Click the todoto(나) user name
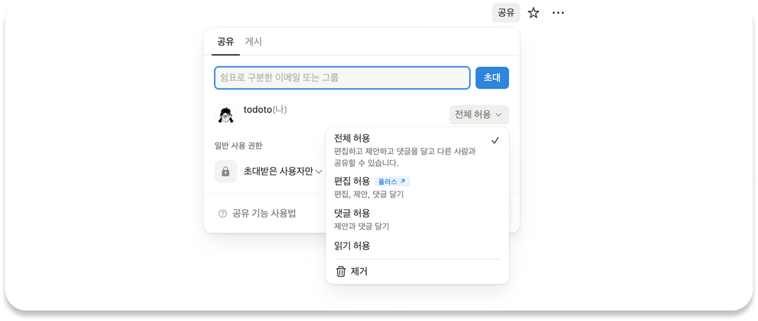This screenshot has width=758, height=321. [x=265, y=110]
